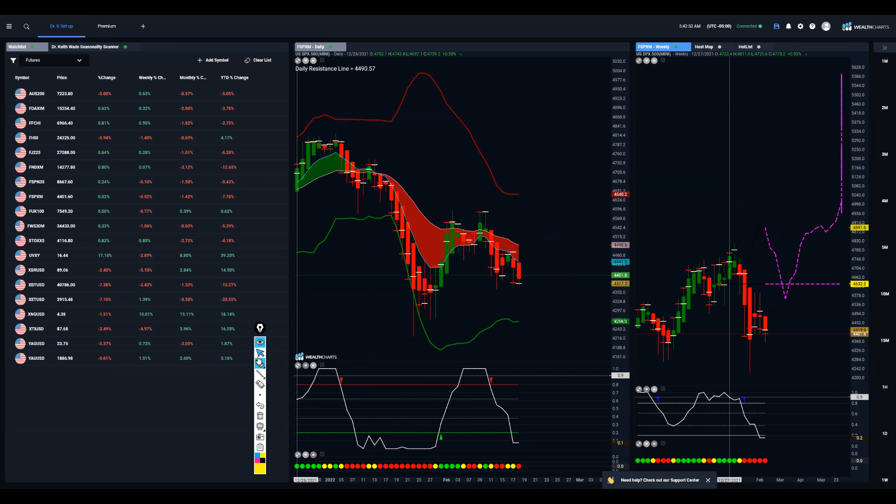Open the settings gear in the top bar

pos(800,27)
